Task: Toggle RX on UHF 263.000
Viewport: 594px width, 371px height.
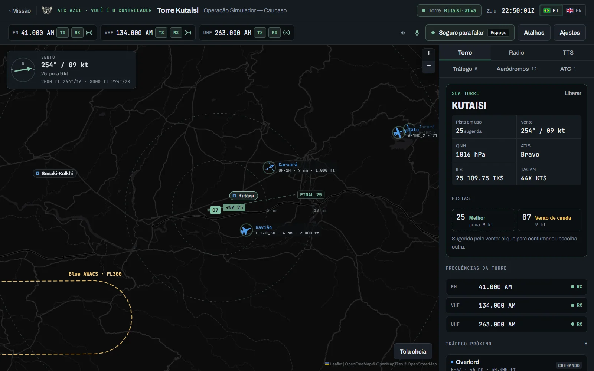Action: [x=275, y=33]
